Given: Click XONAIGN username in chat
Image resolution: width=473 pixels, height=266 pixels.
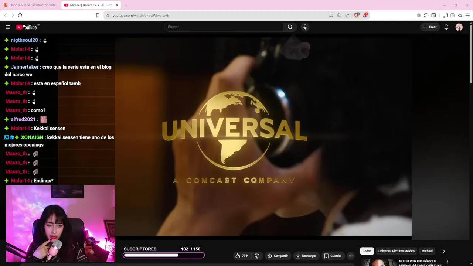Looking at the screenshot, I should 32,137.
